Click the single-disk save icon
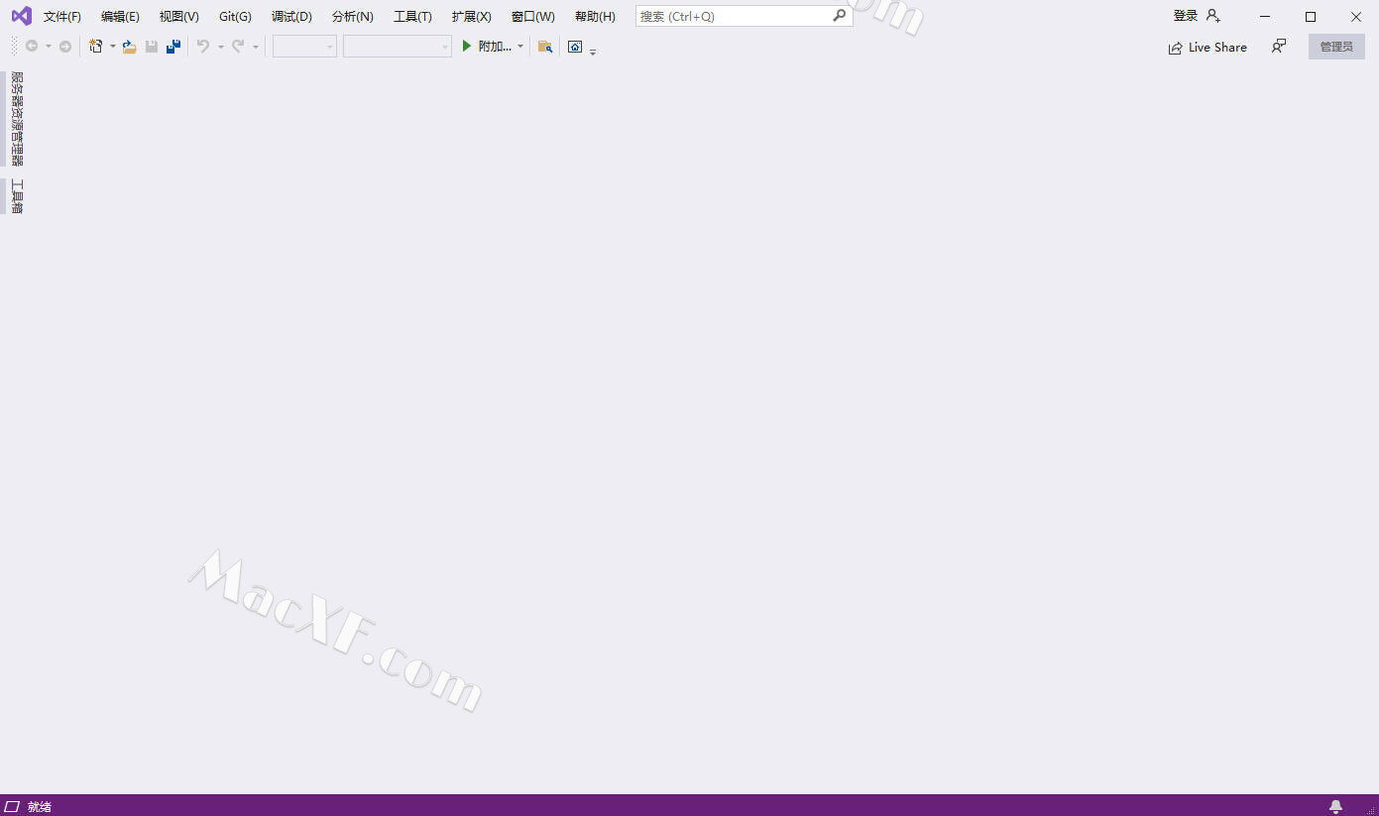 tap(152, 47)
